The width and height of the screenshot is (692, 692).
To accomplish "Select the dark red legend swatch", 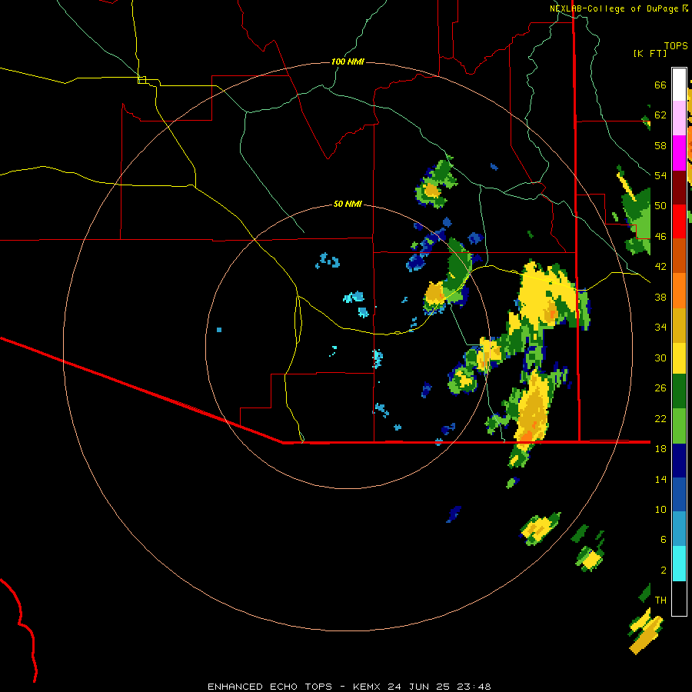I will point(679,188).
